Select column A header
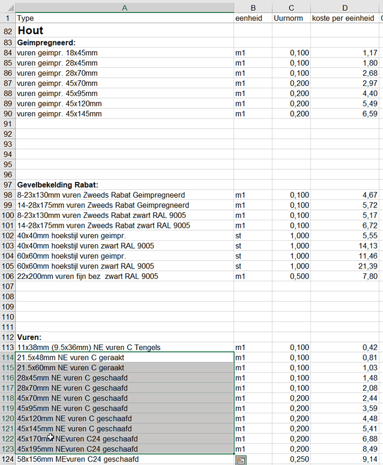Image resolution: width=383 pixels, height=465 pixels. 125,8
